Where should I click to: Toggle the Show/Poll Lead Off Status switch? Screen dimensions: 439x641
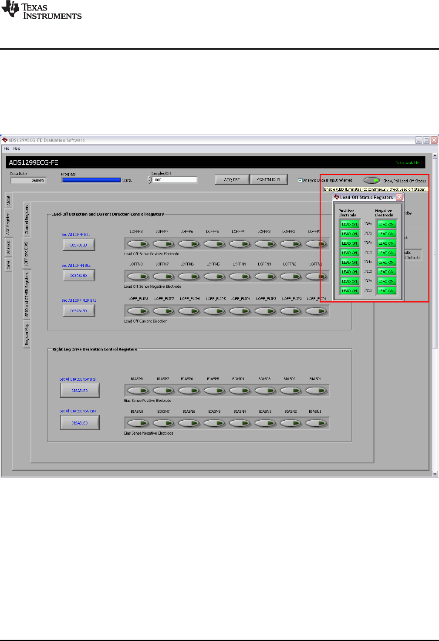372,180
